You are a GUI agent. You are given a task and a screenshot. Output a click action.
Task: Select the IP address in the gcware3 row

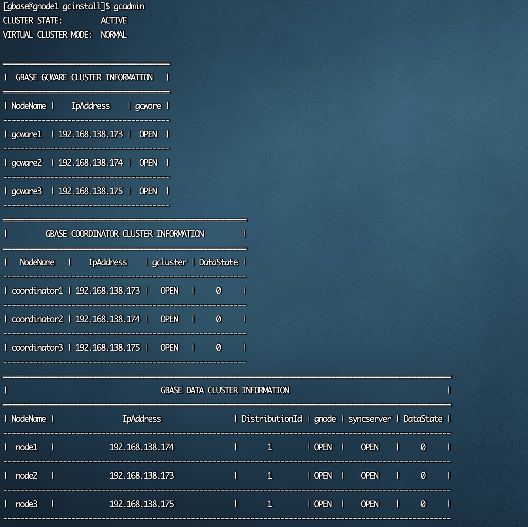[91, 191]
